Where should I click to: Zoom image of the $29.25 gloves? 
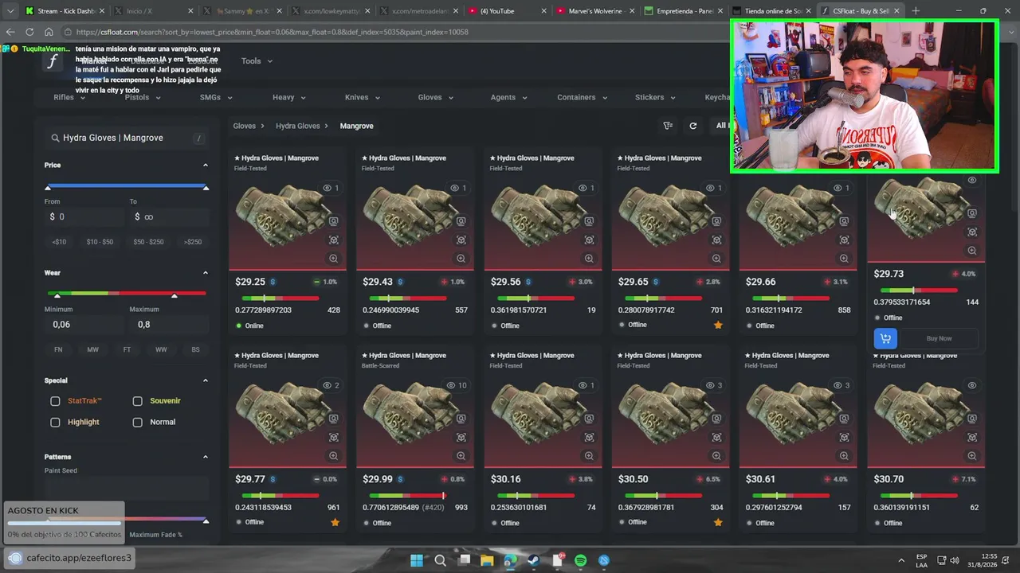coord(333,258)
